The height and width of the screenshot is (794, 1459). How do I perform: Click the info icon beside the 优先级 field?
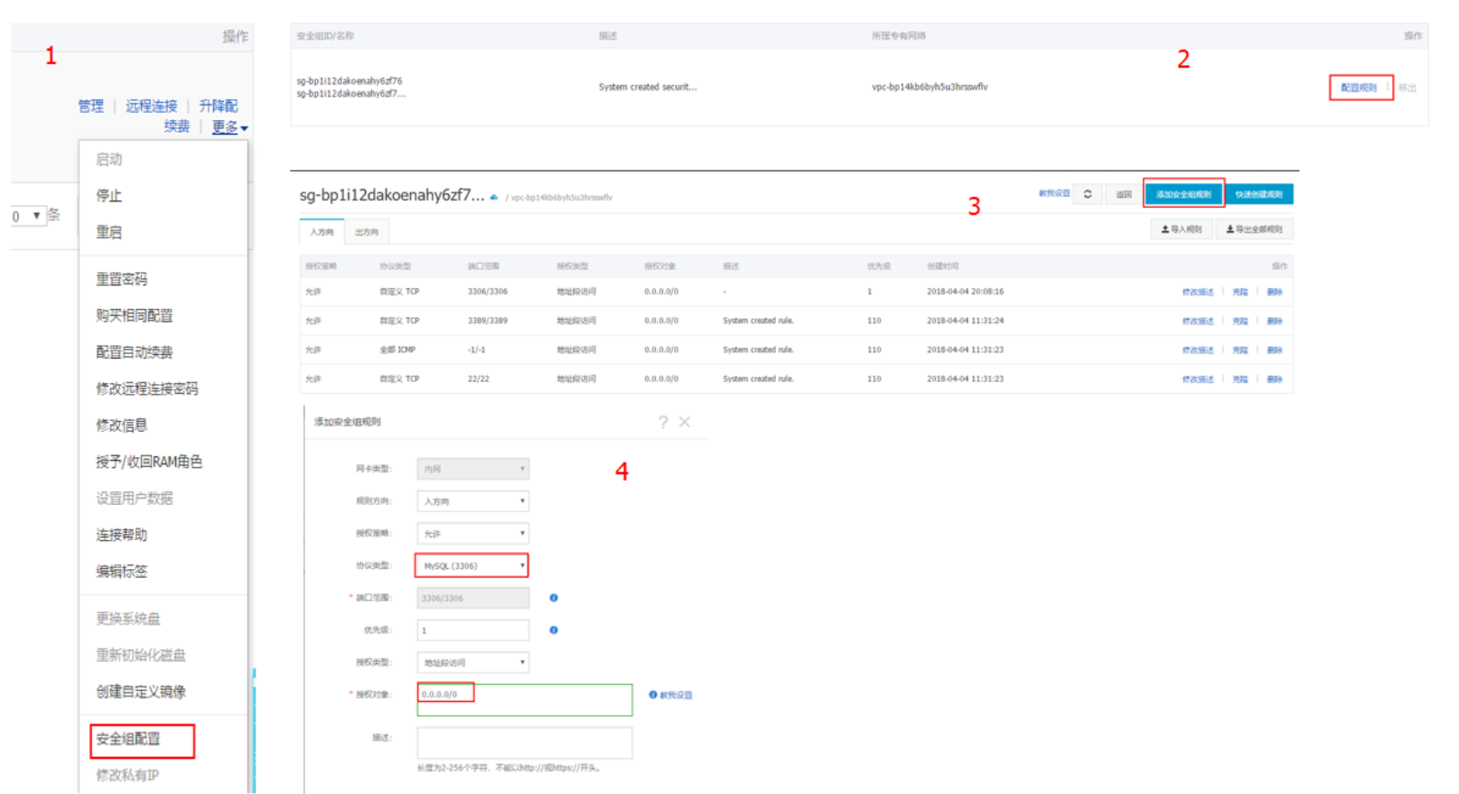click(554, 631)
